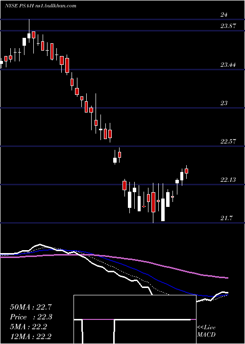The image size is (245, 344).
Task: Click the candle with the tall wick near 24
Action: 29,36
